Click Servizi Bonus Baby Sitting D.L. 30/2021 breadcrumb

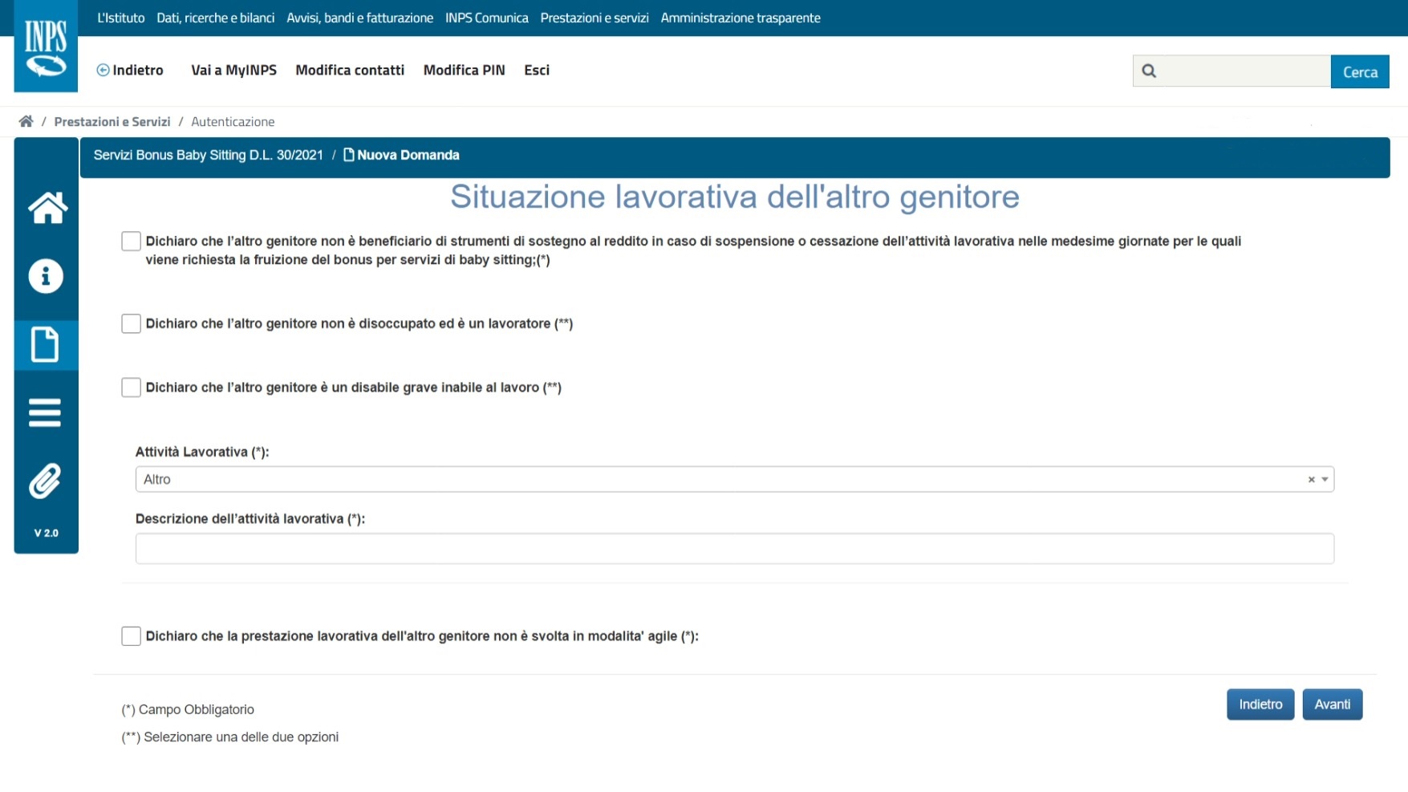(209, 155)
